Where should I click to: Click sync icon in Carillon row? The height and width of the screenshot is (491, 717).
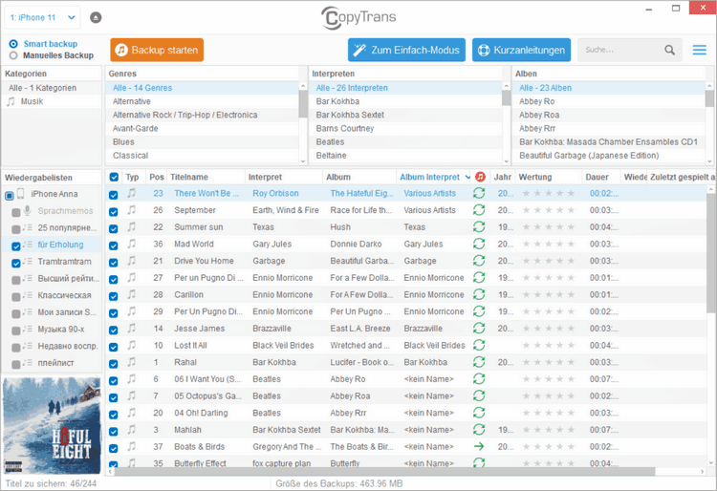(x=479, y=294)
